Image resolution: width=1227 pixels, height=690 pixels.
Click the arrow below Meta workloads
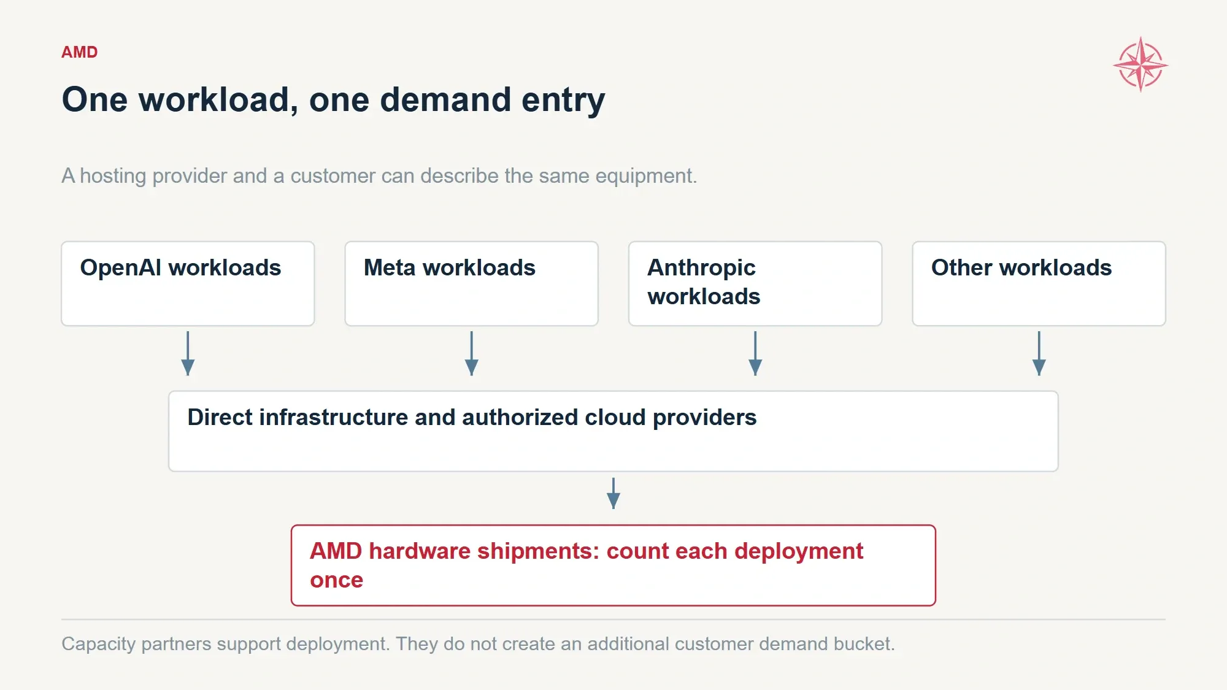(471, 353)
